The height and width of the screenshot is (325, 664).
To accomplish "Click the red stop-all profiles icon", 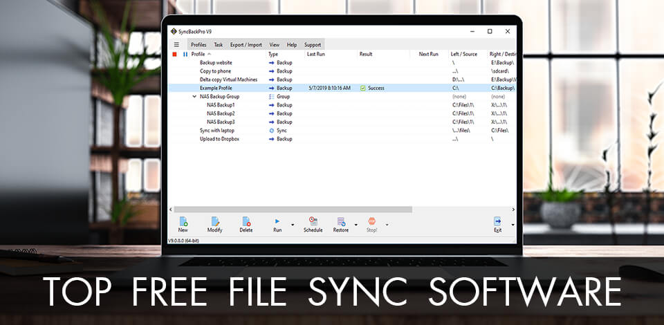I will 174,54.
